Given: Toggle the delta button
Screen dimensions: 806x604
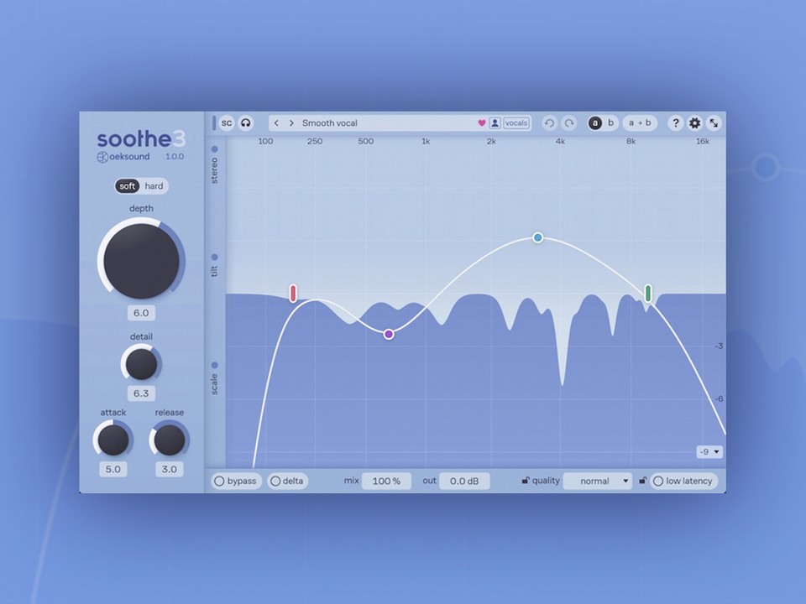Looking at the screenshot, I should click(287, 481).
